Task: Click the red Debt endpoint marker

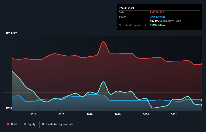Action: coord(202,64)
